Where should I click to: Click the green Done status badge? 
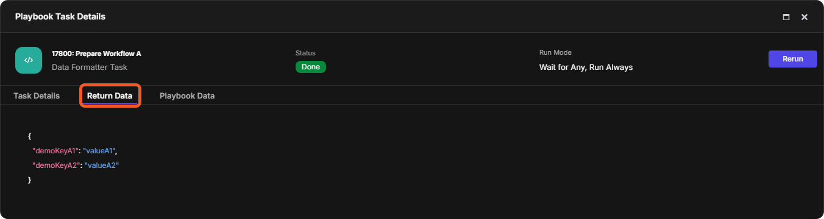coord(311,67)
